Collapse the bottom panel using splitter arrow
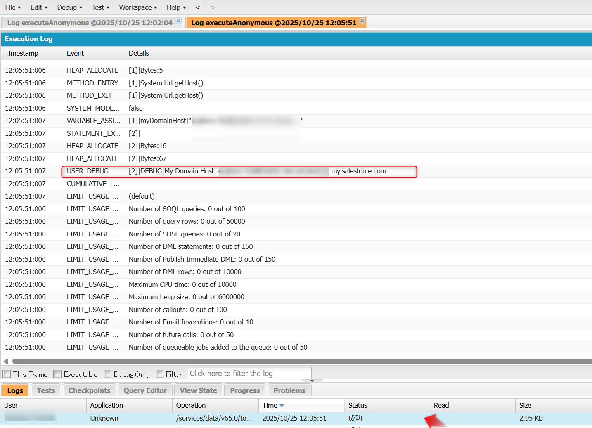592x428 pixels. [x=312, y=381]
